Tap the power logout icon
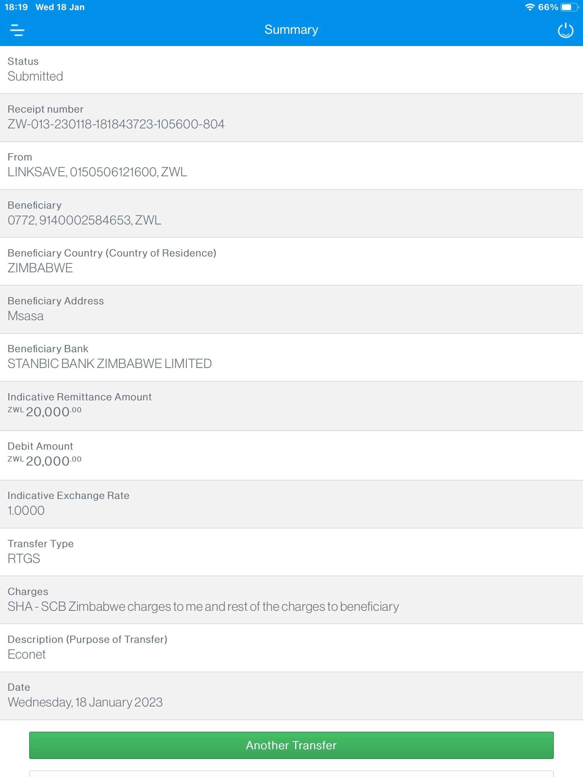Image resolution: width=583 pixels, height=777 pixels. (565, 30)
